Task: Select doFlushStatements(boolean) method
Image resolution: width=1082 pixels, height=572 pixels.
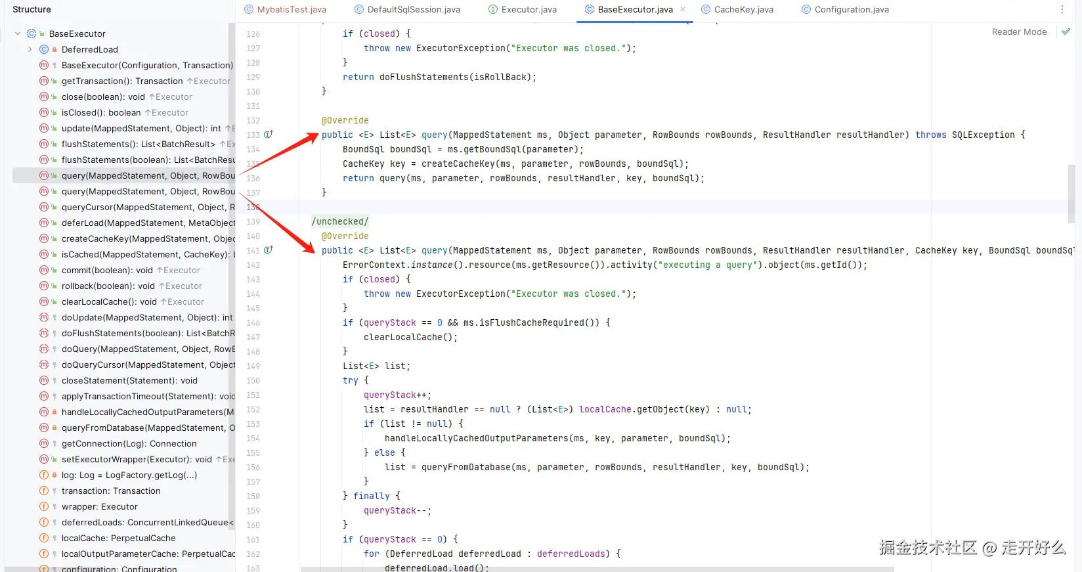Action: pos(148,333)
